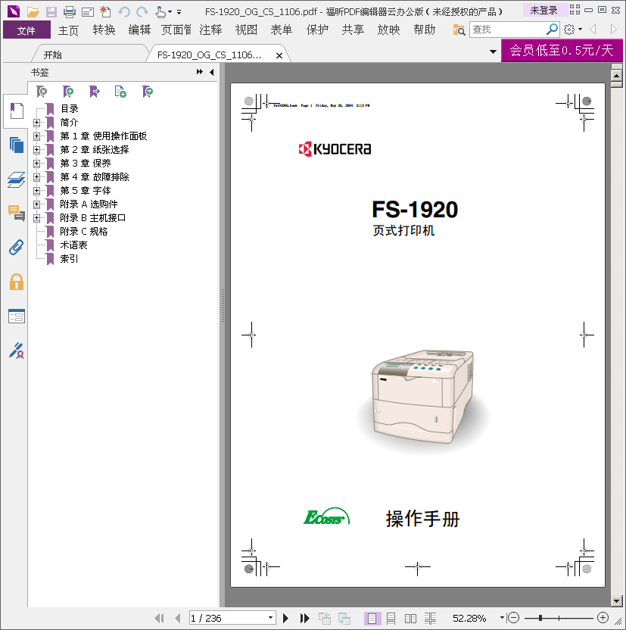The height and width of the screenshot is (630, 626).
Task: Go to the last page
Action: click(x=305, y=618)
